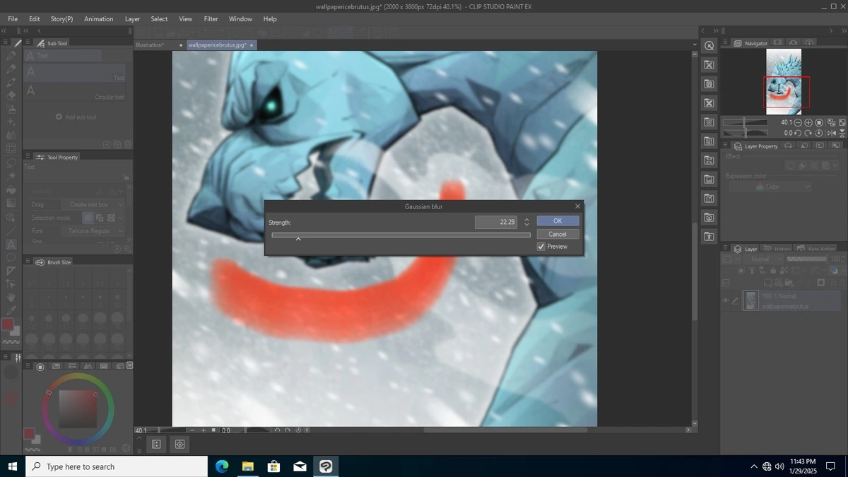848x477 pixels.
Task: Open the Story(P) menu
Action: point(61,19)
